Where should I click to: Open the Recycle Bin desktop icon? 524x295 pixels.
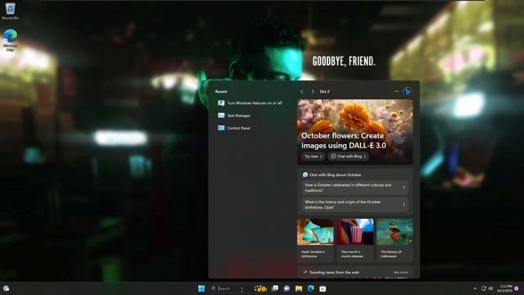[x=11, y=11]
